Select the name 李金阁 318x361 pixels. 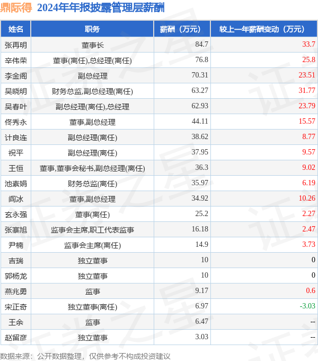16,76
